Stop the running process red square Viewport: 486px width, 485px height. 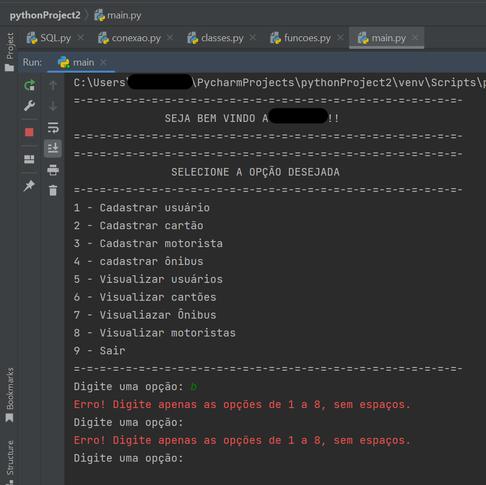29,133
